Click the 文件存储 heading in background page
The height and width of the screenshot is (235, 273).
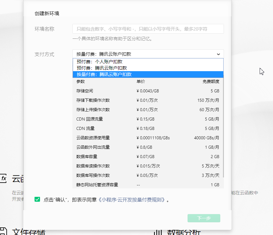[x=29, y=232]
